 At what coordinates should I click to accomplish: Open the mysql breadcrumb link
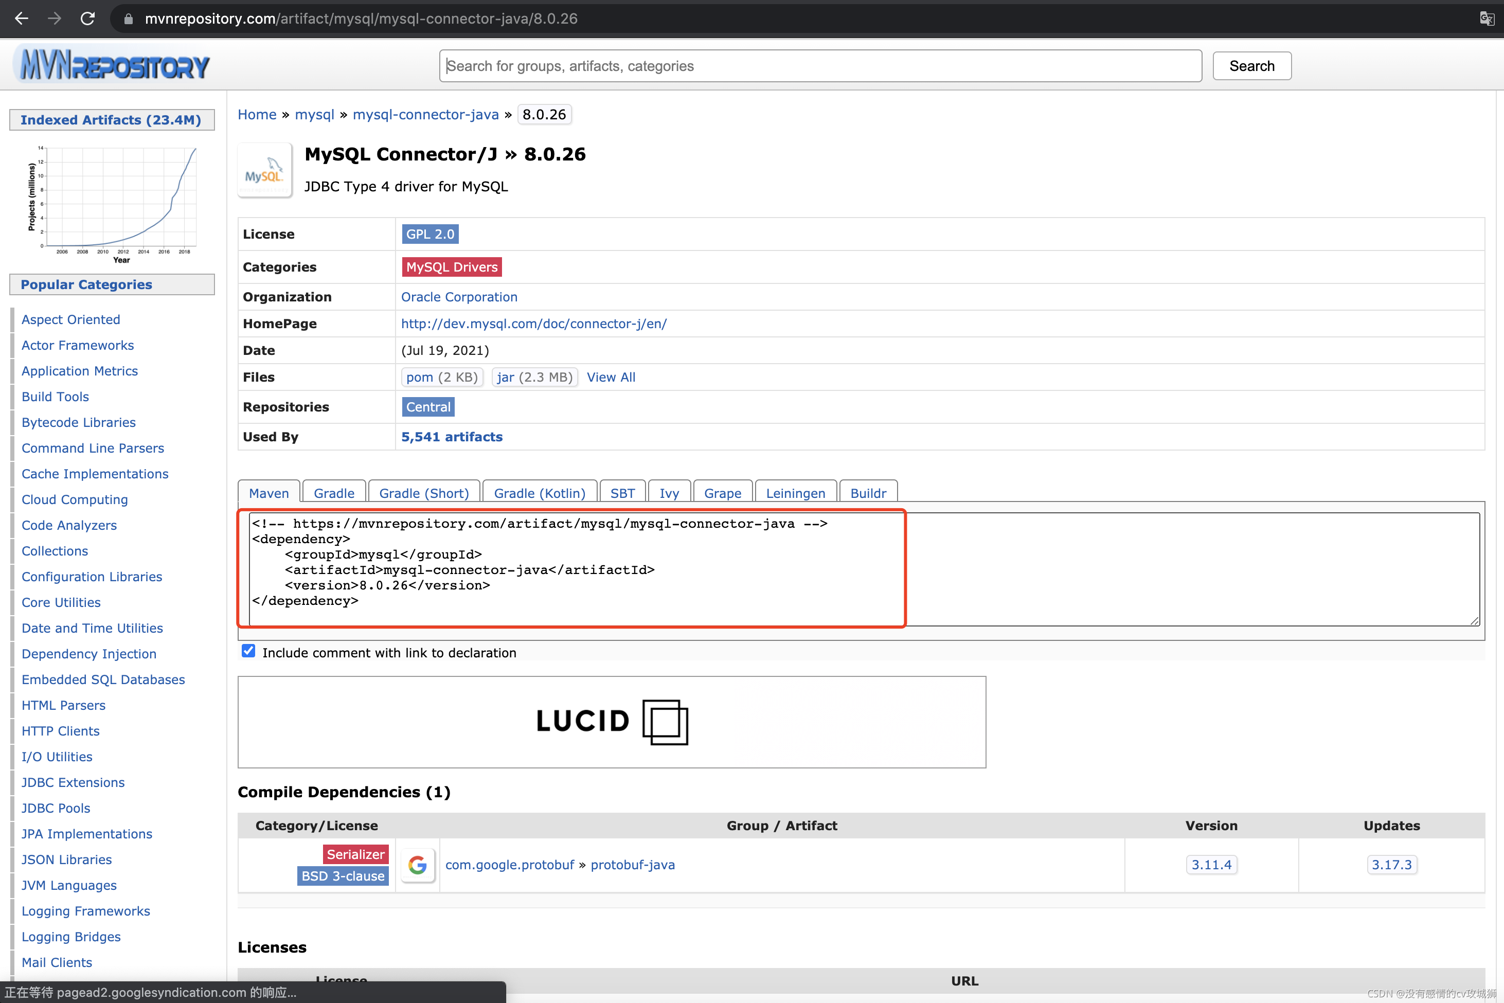point(314,115)
